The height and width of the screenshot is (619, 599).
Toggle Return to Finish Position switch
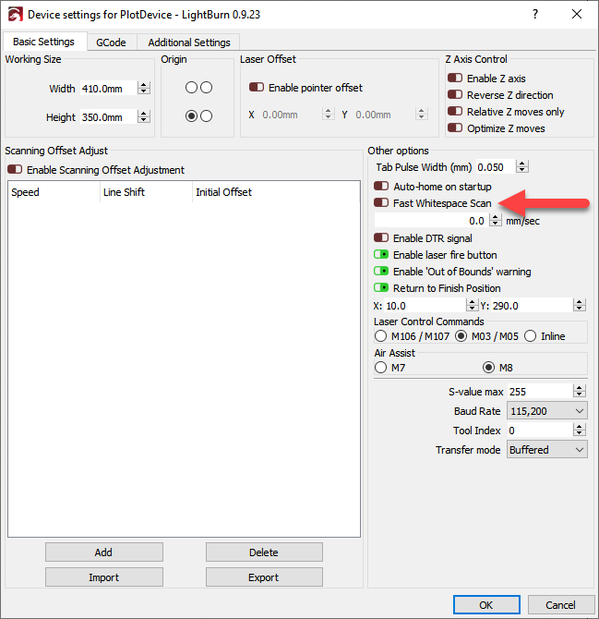coord(381,287)
